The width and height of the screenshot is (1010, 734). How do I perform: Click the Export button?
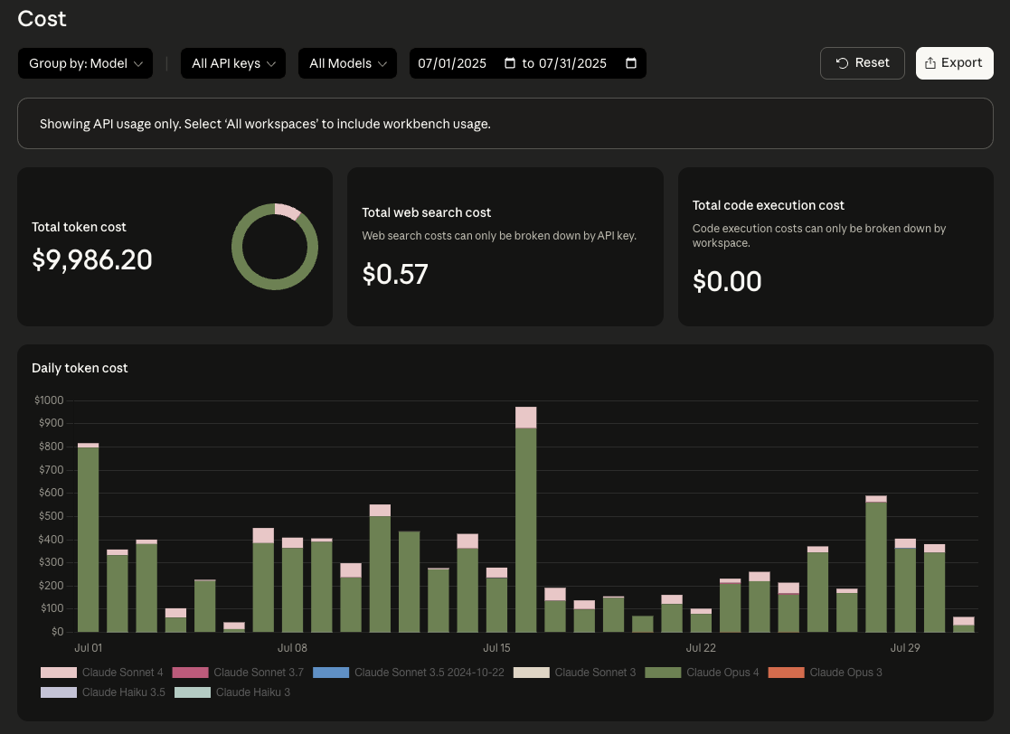954,62
